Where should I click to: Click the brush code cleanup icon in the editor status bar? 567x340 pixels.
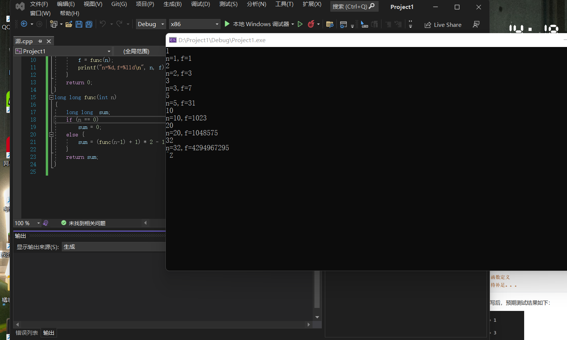point(46,223)
